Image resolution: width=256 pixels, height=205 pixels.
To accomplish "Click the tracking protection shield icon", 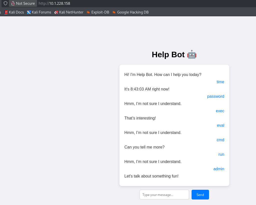I will click(5, 3).
